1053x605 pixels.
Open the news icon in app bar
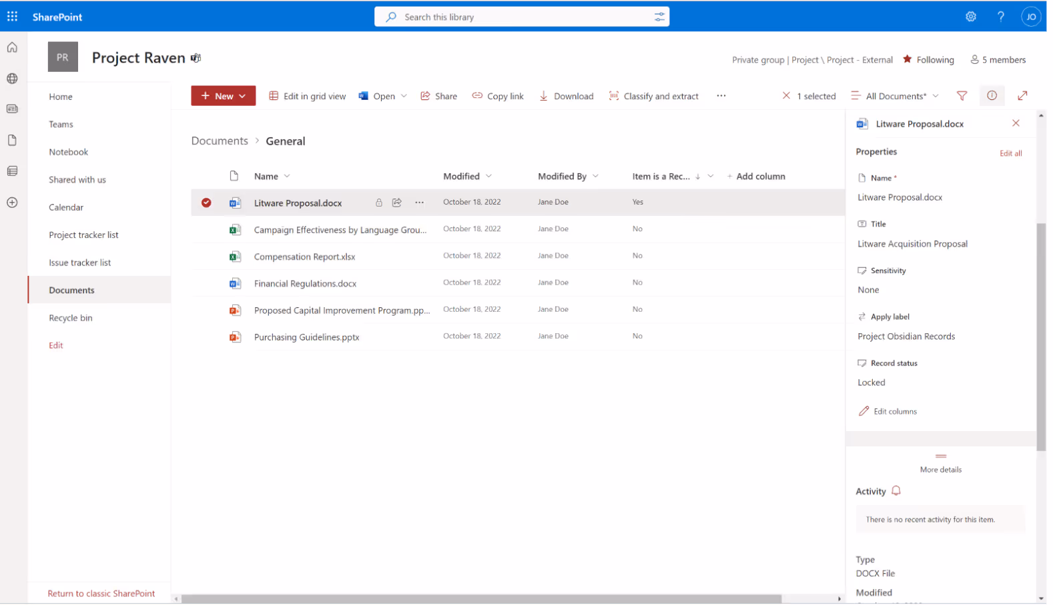pyautogui.click(x=12, y=109)
